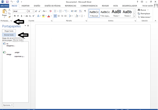This screenshot has width=158, height=110.
Task: Click Pegar todo button
Action: [9, 31]
